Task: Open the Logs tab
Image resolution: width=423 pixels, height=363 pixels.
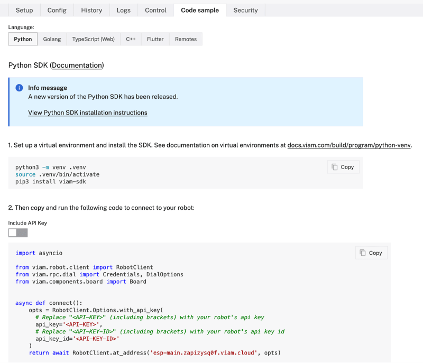Action: (124, 10)
